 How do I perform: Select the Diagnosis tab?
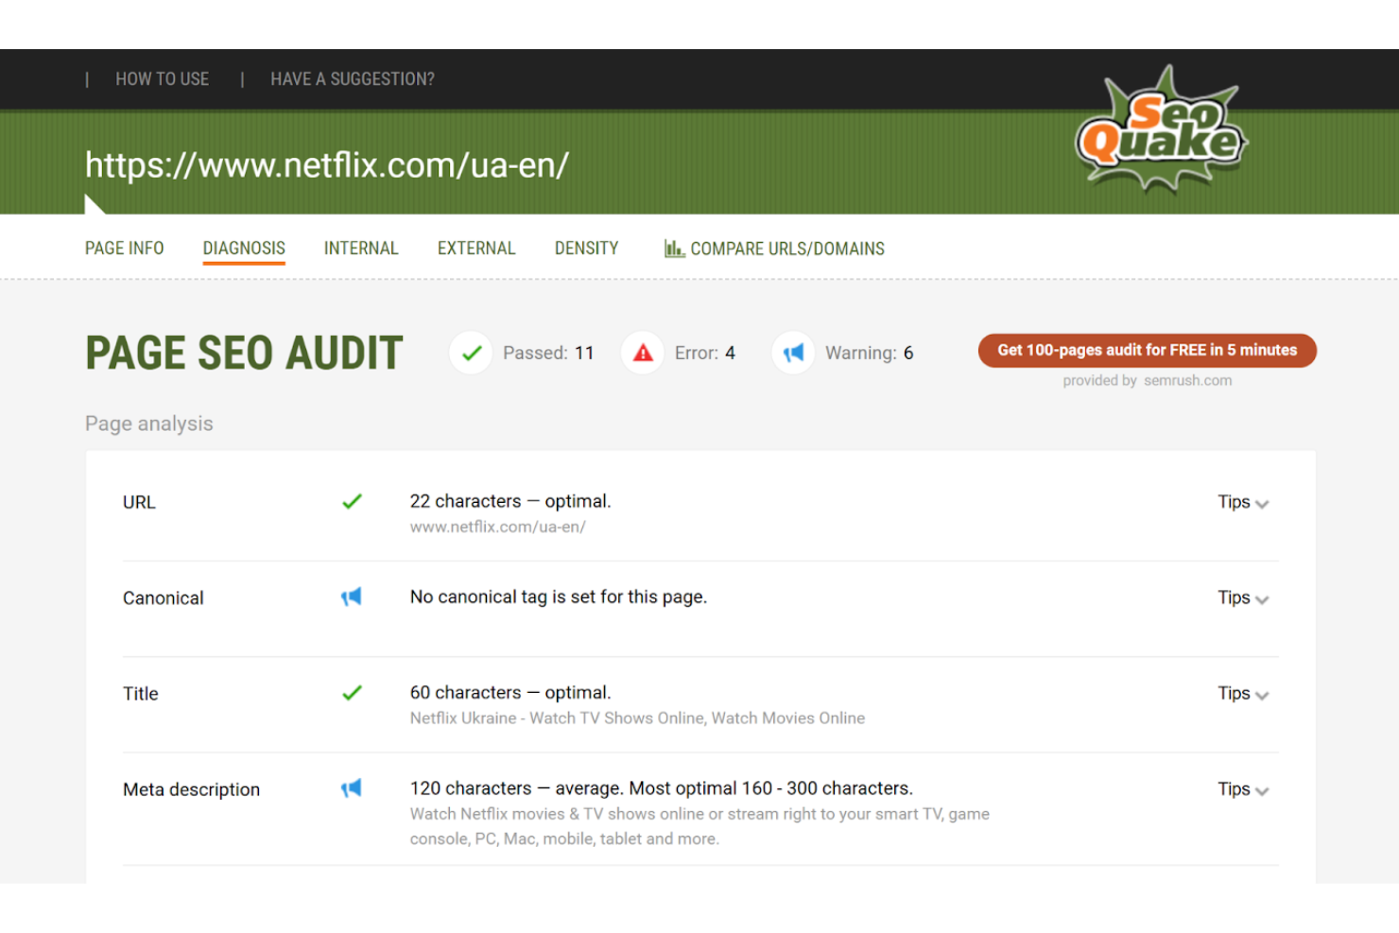coord(244,249)
